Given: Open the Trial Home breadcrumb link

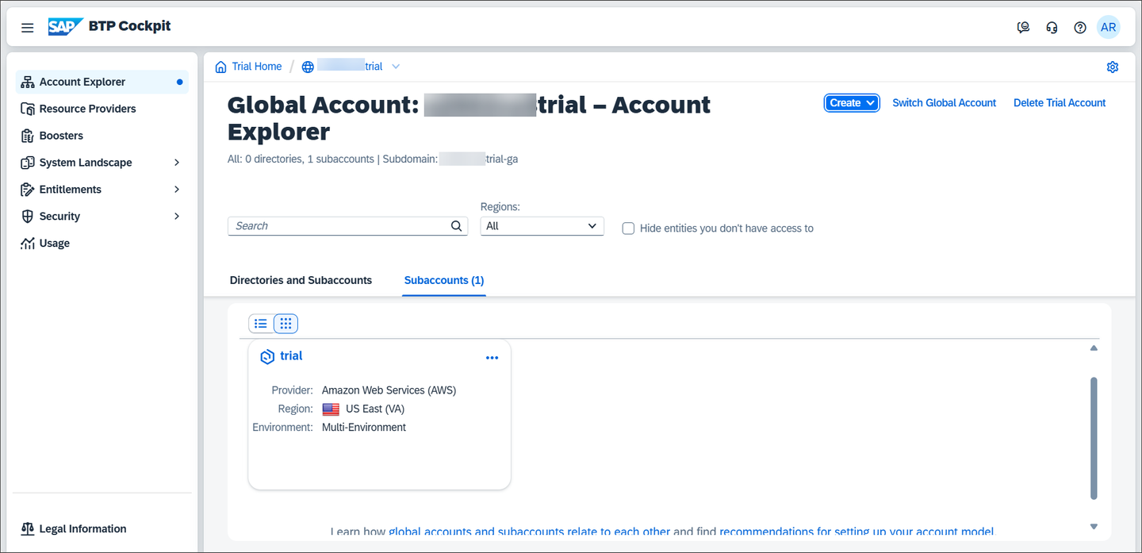Looking at the screenshot, I should point(257,67).
